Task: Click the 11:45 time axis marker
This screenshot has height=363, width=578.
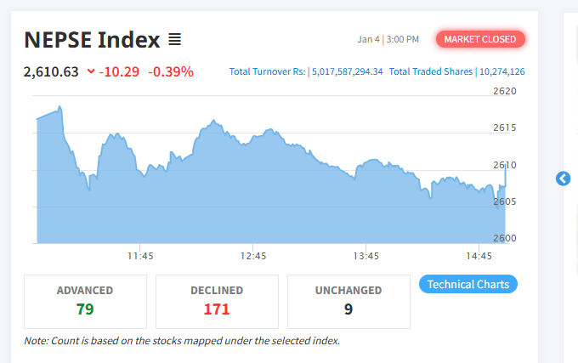Action: click(x=140, y=256)
